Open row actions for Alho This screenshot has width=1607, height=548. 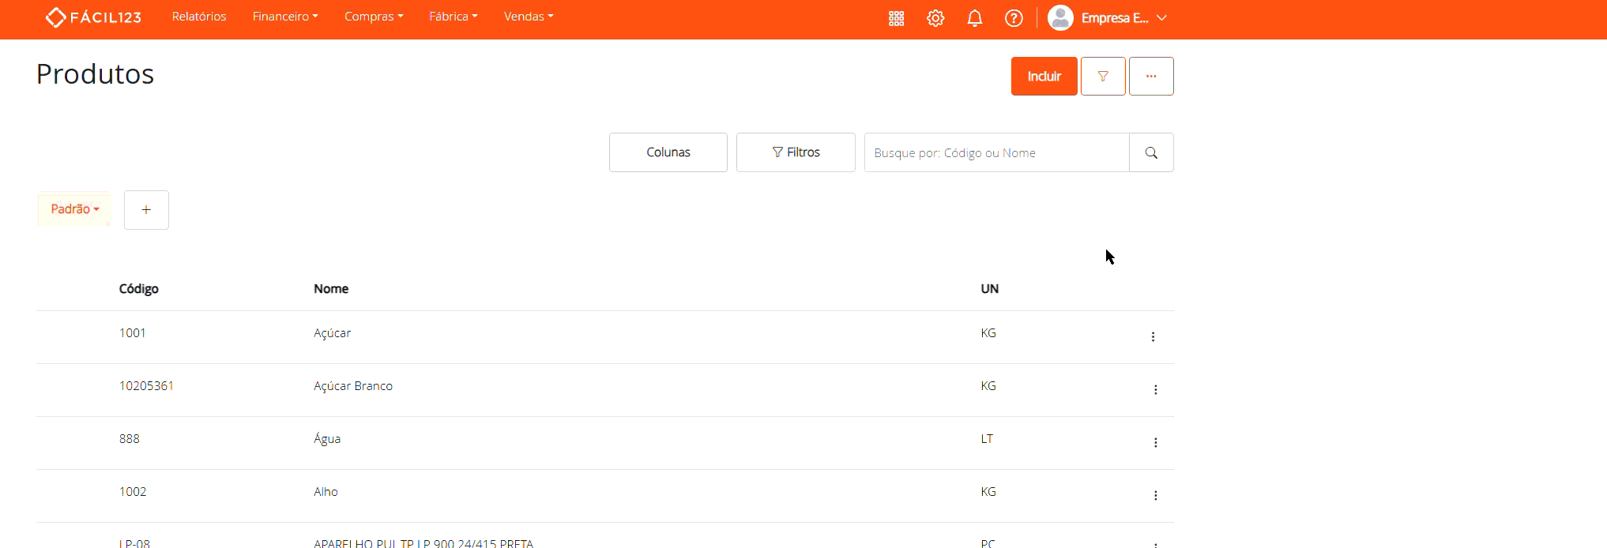point(1155,496)
